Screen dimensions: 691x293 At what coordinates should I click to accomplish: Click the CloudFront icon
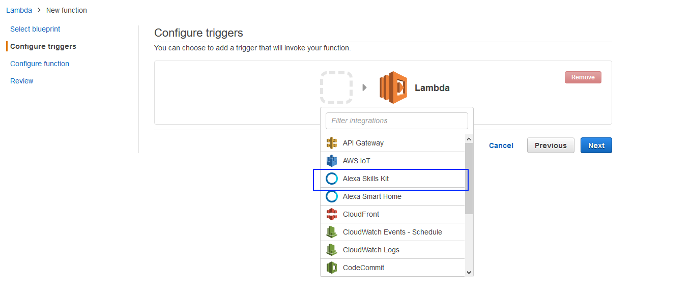[332, 214]
